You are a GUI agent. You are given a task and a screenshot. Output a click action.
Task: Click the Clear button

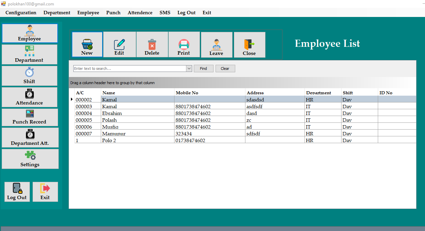point(225,69)
